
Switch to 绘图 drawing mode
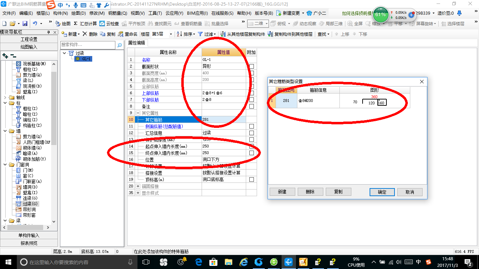coord(63,23)
